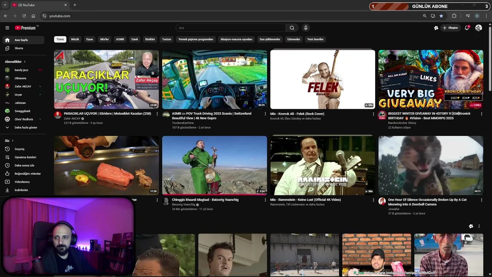Viewport: 492px width, 277px height.
Task: Open Ana Sayfa home in sidebar
Action: 23,40
